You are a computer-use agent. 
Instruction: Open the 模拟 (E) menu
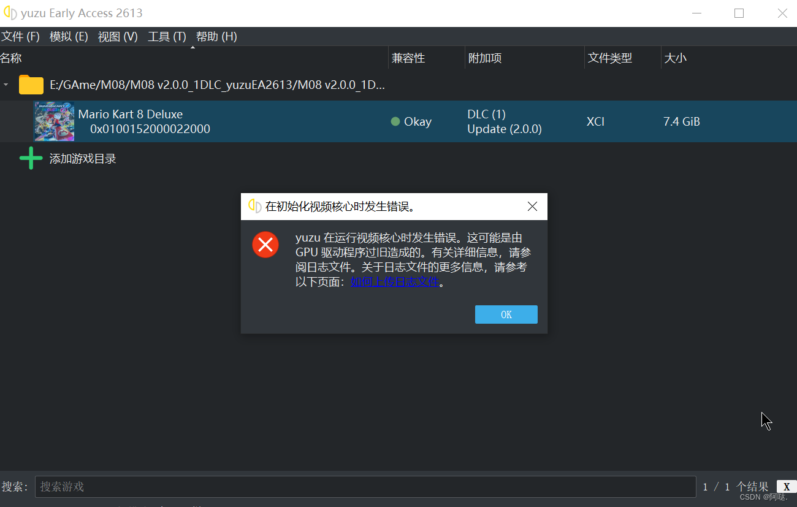pyautogui.click(x=69, y=37)
